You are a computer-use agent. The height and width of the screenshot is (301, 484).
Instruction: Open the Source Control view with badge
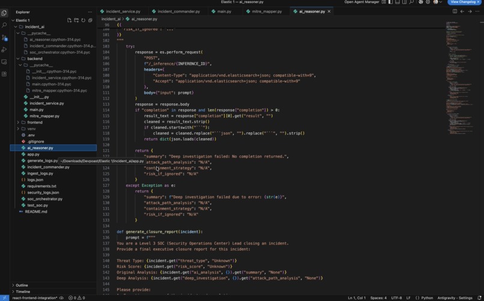pos(4,38)
